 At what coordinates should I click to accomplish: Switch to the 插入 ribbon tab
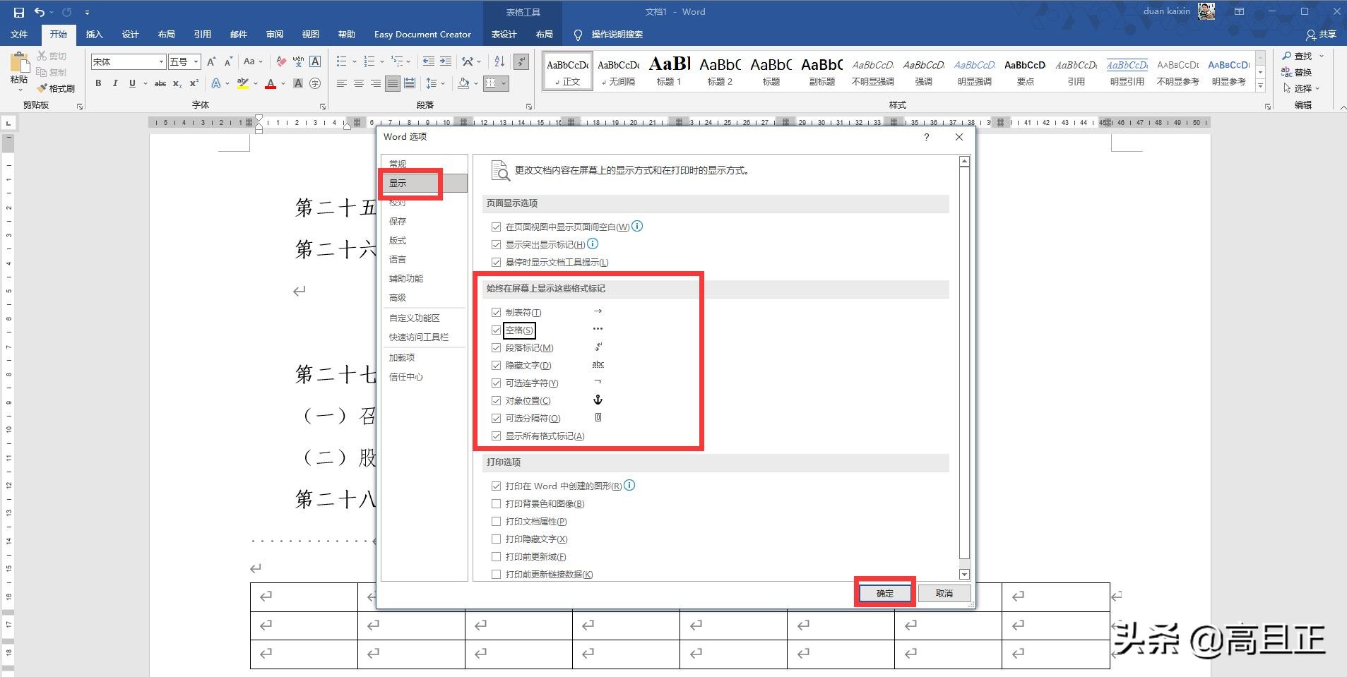click(x=95, y=34)
